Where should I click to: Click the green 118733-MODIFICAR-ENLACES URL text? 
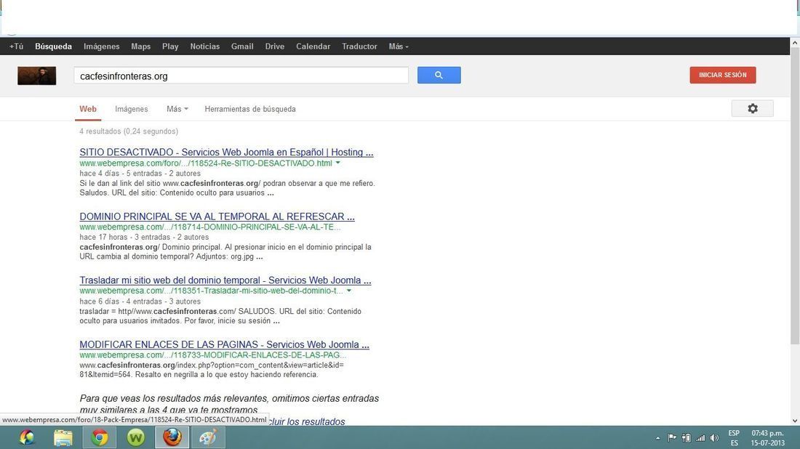213,355
